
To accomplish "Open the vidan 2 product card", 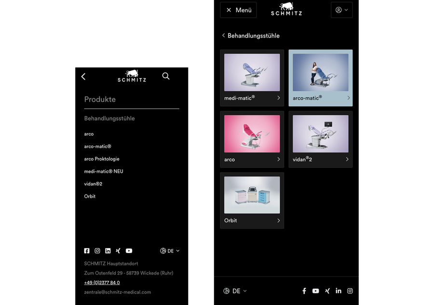I will click(321, 139).
